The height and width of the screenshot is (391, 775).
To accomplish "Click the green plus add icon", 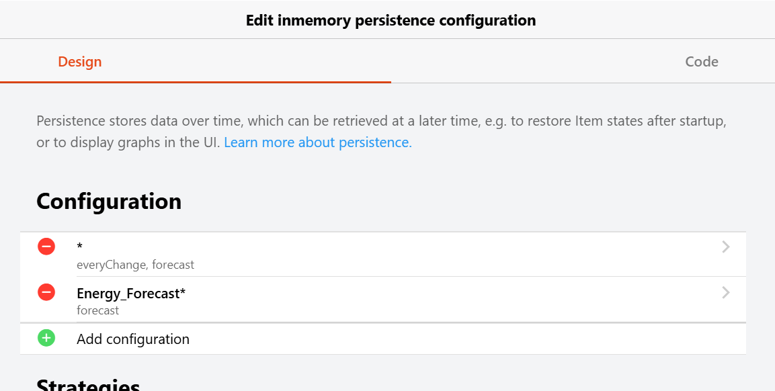I will (x=46, y=338).
